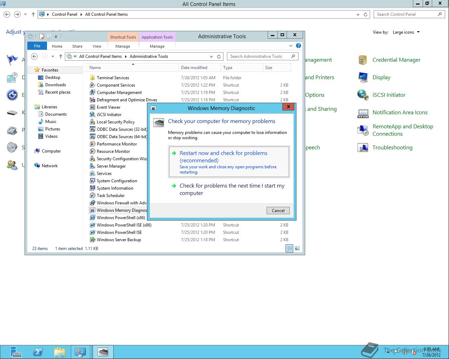Image resolution: width=449 pixels, height=359 pixels.
Task: Open Desktop under Favorites
Action: pyautogui.click(x=53, y=77)
